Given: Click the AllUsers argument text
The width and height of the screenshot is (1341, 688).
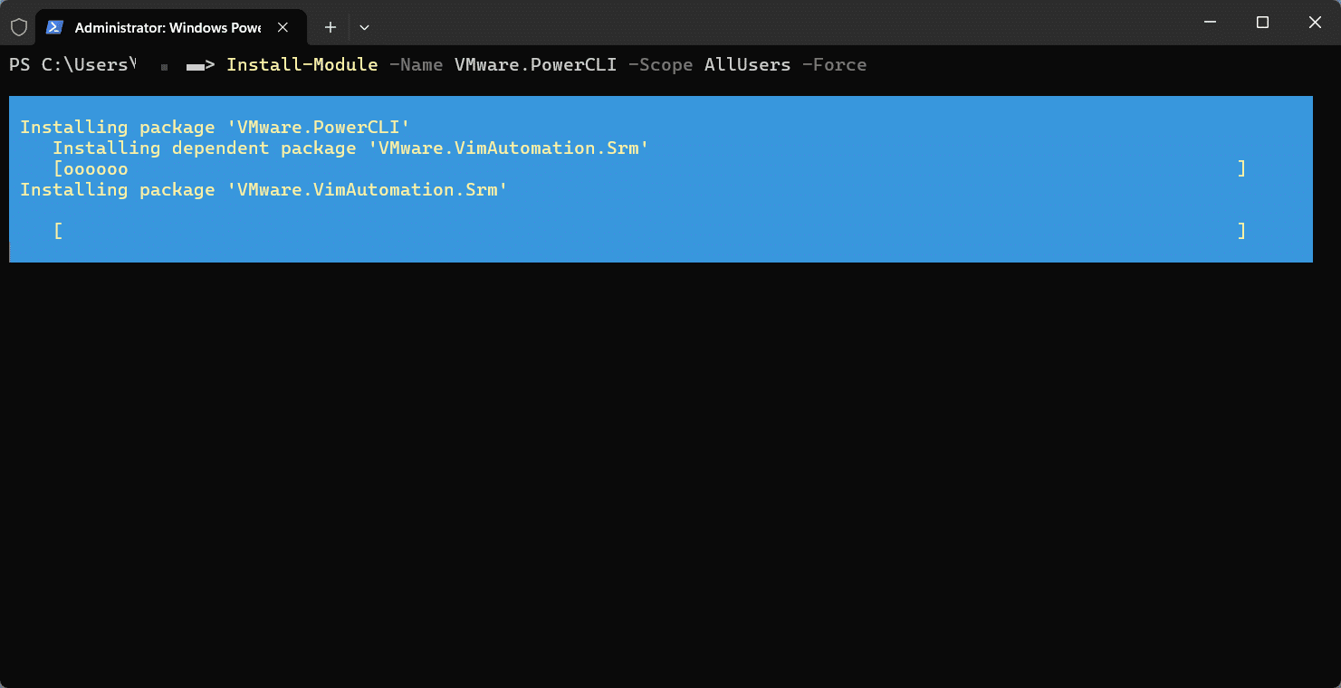Looking at the screenshot, I should (747, 64).
